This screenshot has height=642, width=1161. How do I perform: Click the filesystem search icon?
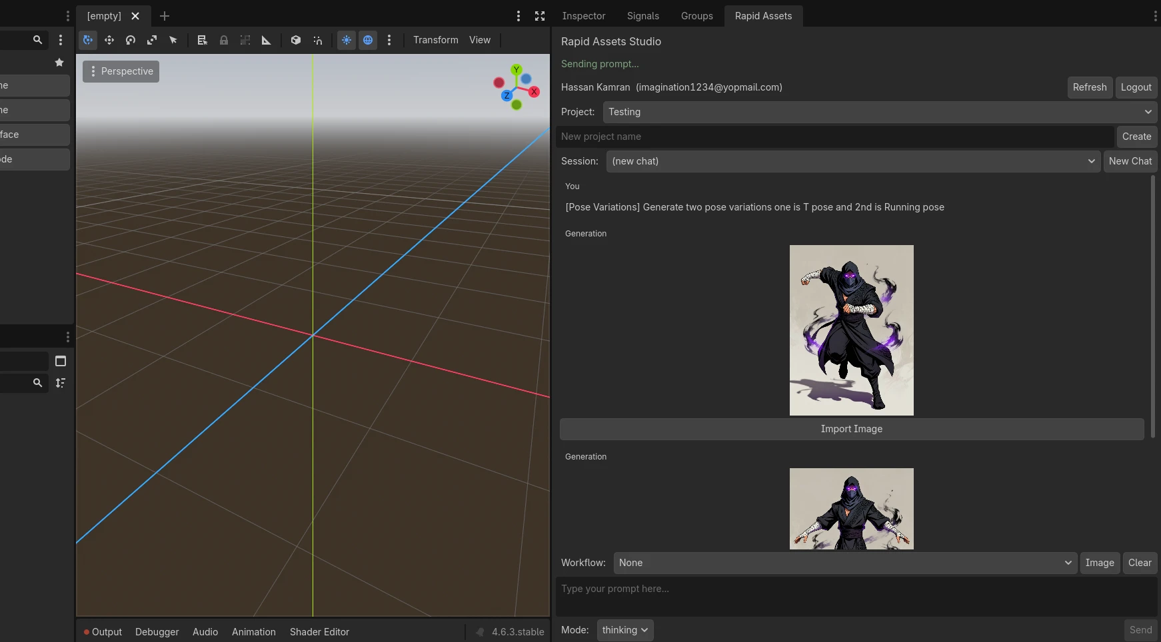click(38, 383)
